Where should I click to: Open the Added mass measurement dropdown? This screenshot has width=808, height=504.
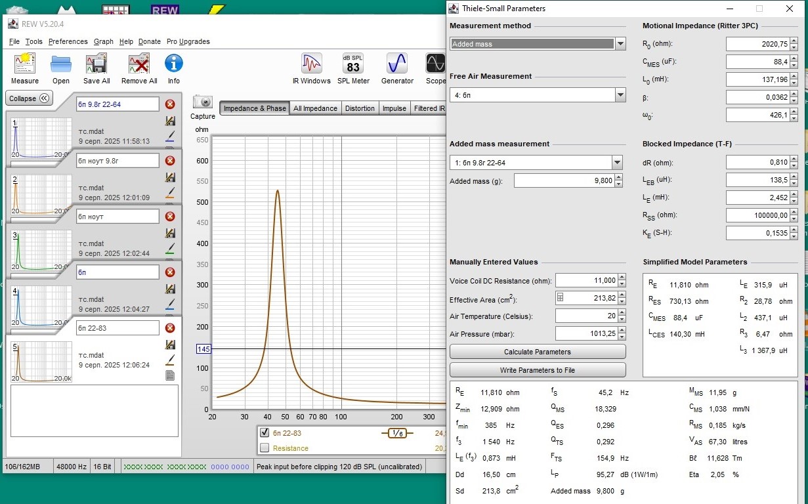pos(616,163)
